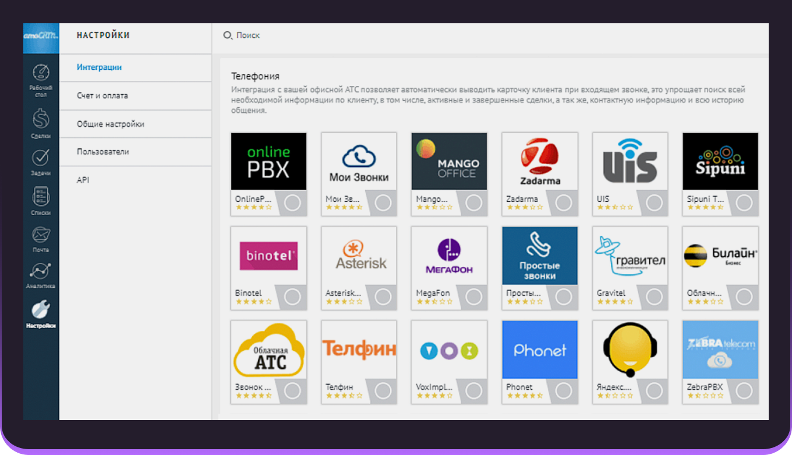Click the Zadarma card name label
This screenshot has width=792, height=455.
pos(522,199)
